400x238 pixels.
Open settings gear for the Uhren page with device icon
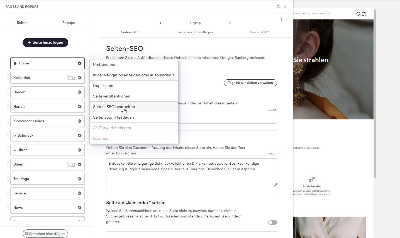pos(80,164)
